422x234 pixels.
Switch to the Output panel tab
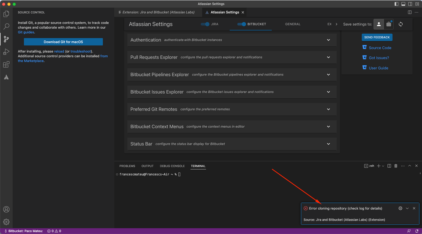point(147,166)
